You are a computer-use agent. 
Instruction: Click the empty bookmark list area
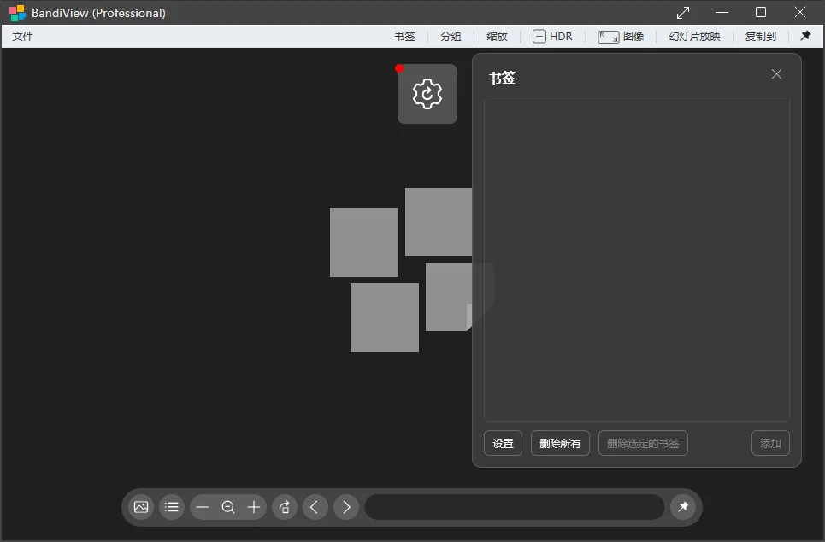[x=637, y=259]
